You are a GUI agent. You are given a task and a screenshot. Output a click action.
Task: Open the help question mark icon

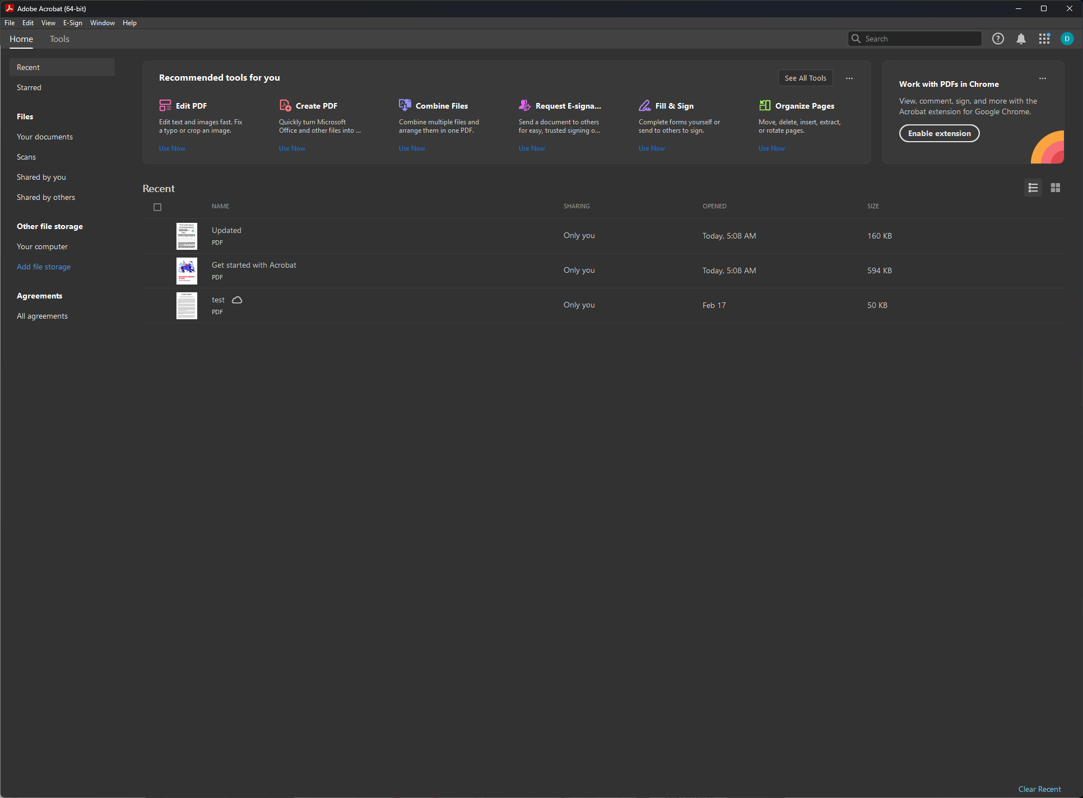tap(998, 39)
